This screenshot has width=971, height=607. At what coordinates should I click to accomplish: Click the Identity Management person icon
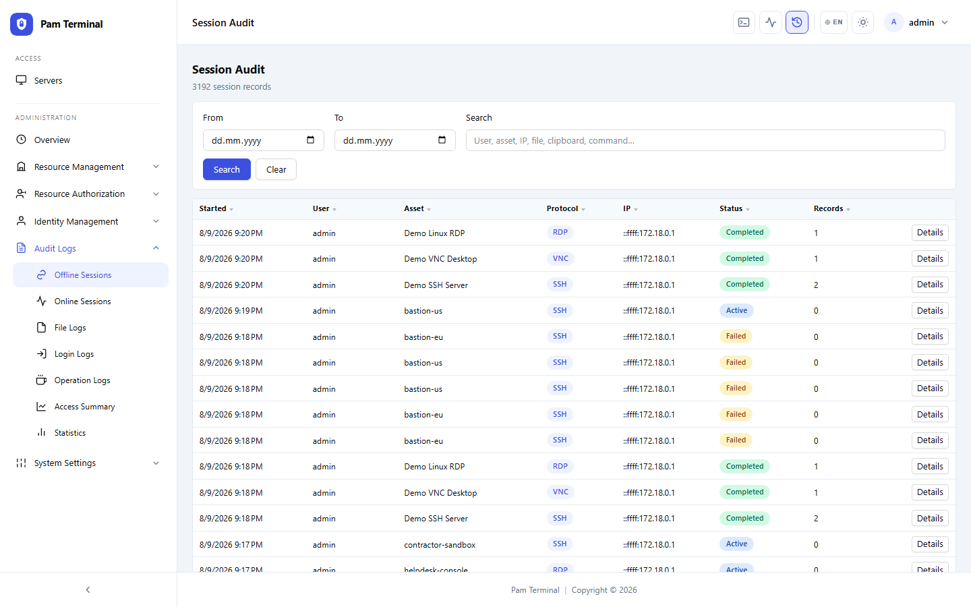pyautogui.click(x=22, y=221)
